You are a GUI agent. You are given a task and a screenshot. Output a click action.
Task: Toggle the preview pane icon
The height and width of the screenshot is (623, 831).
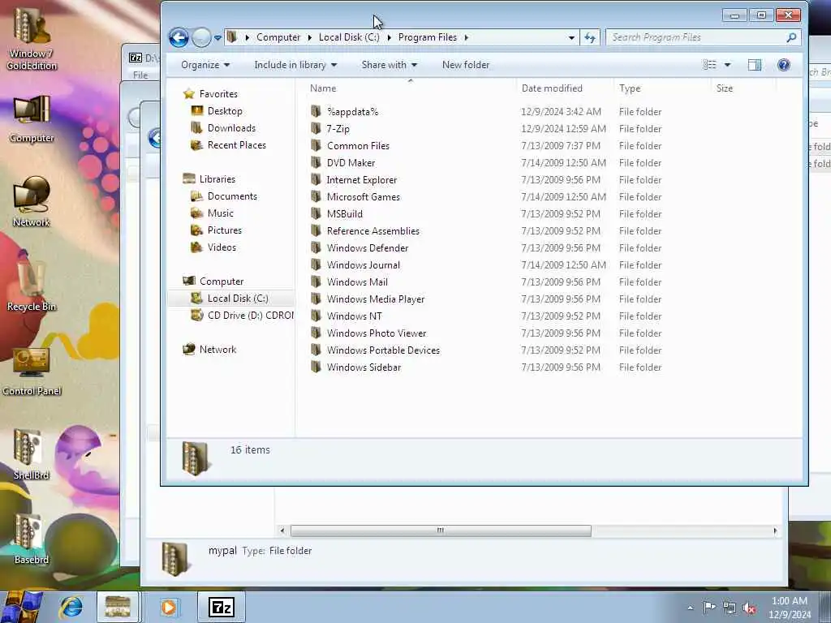point(755,65)
